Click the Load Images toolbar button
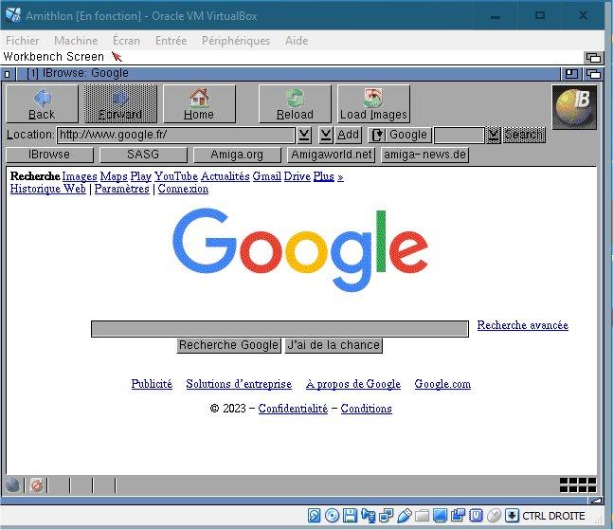 point(373,104)
